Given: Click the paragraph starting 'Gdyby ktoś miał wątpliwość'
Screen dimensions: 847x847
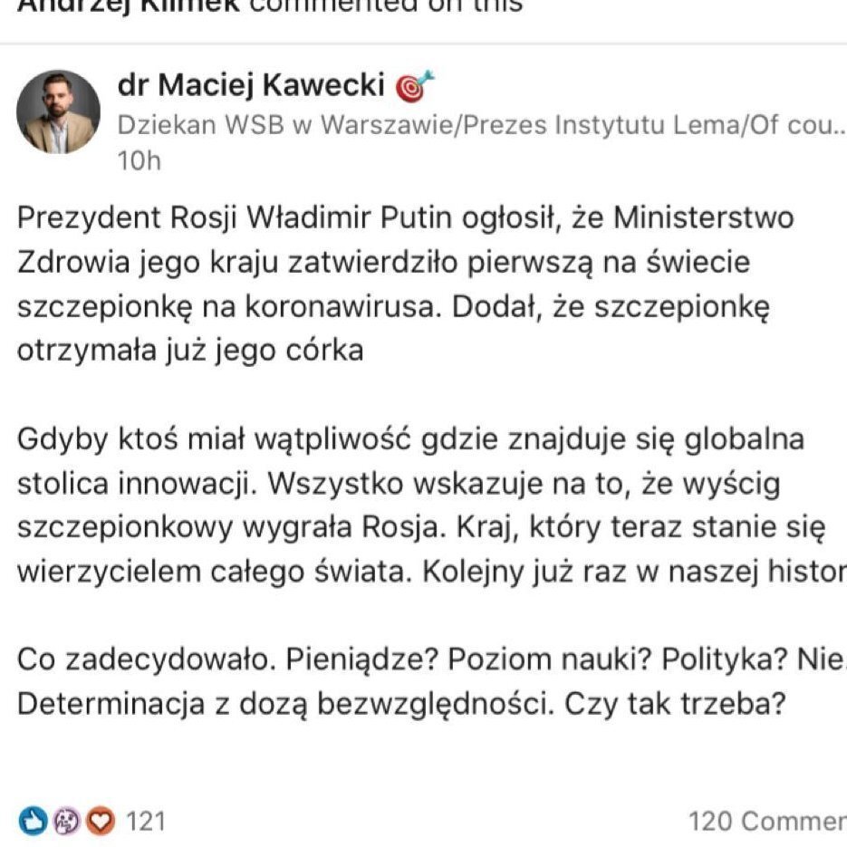Looking at the screenshot, I should 417,505.
